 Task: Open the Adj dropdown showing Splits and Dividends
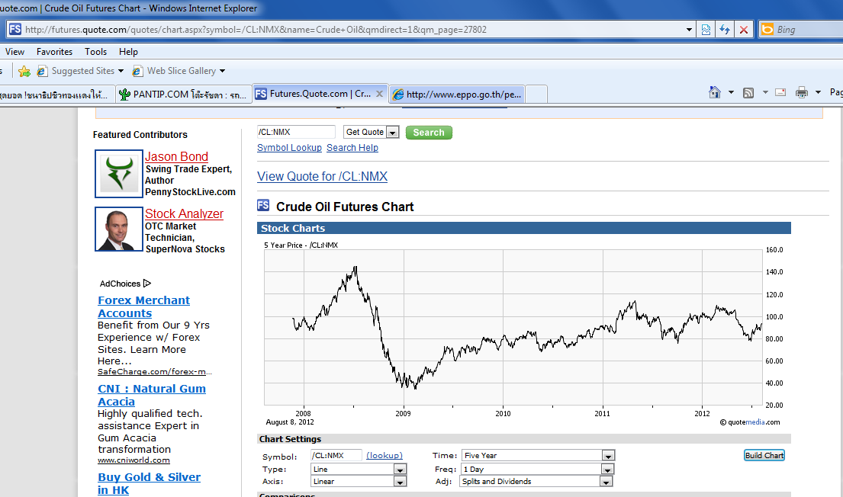(x=536, y=482)
